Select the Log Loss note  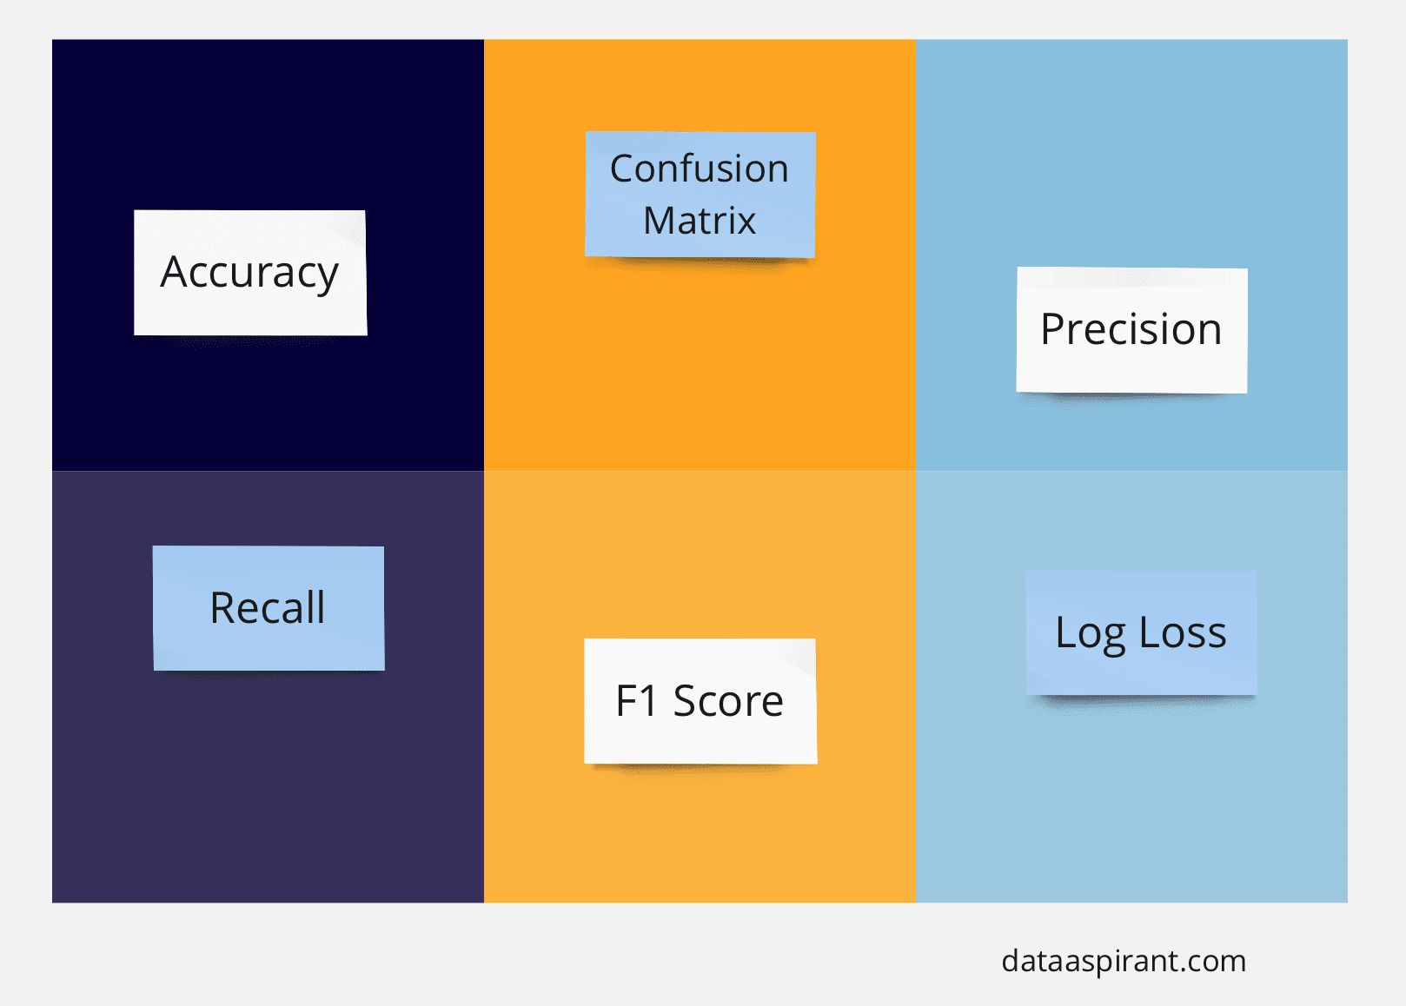pyautogui.click(x=1142, y=632)
